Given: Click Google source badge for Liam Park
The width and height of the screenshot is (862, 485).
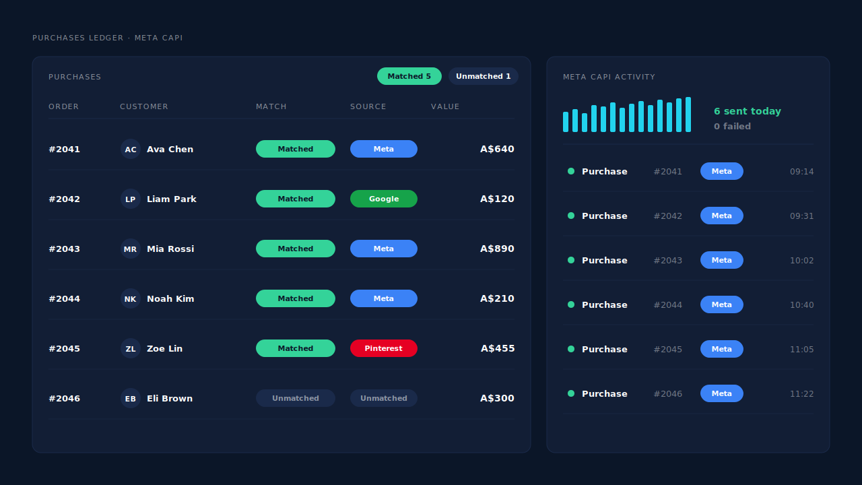Looking at the screenshot, I should point(384,199).
